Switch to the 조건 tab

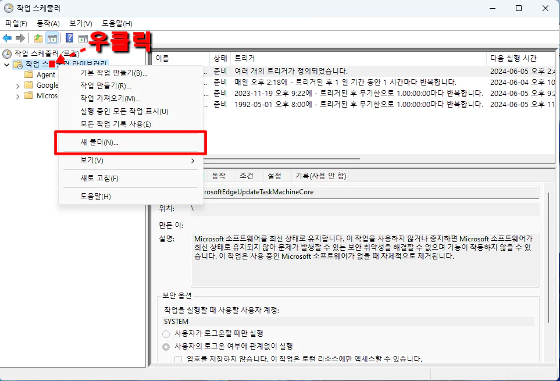click(247, 176)
